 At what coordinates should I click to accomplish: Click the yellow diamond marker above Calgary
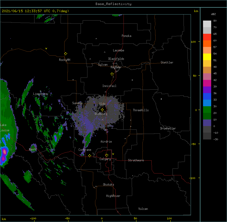[x=107, y=155]
